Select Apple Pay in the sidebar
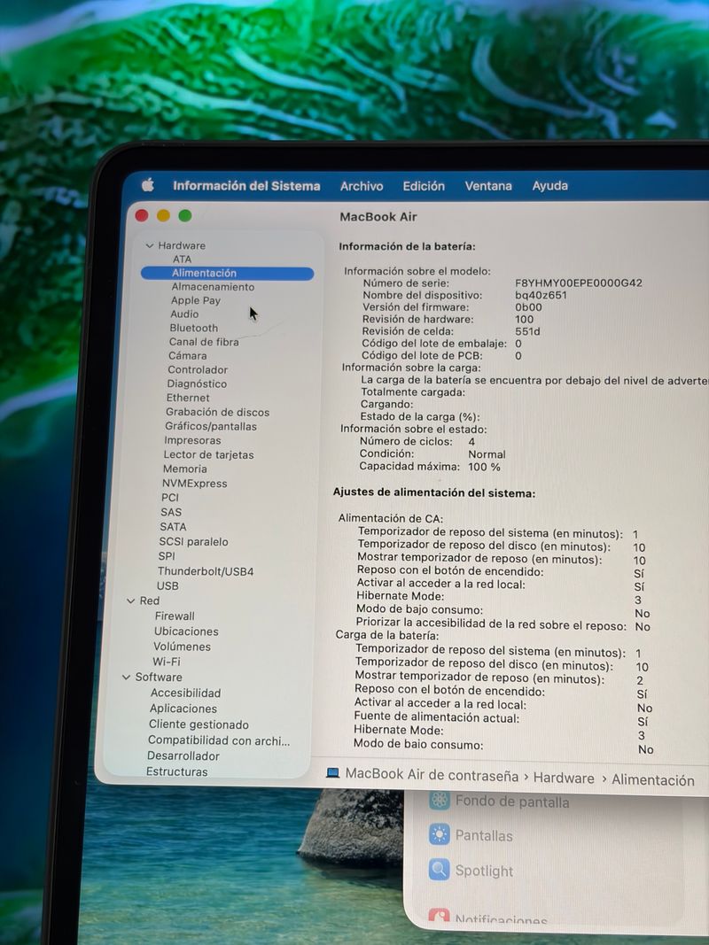709x945 pixels. [195, 300]
